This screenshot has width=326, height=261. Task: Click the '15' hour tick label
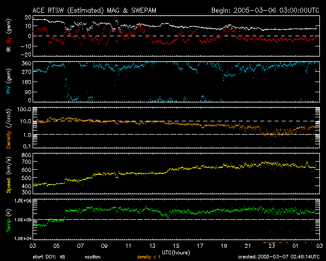(x=176, y=246)
